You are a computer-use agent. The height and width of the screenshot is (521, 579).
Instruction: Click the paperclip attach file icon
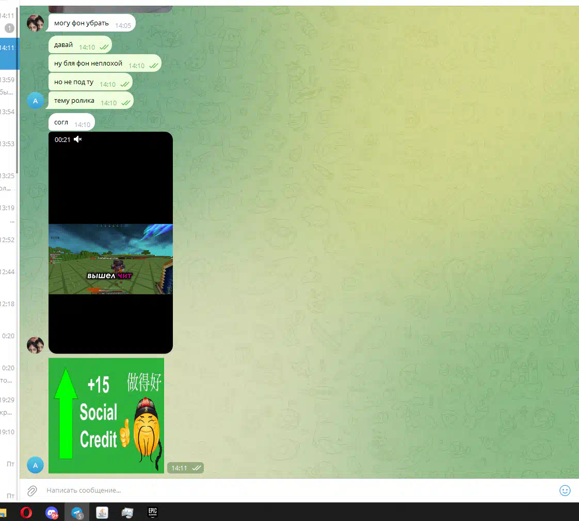point(32,491)
